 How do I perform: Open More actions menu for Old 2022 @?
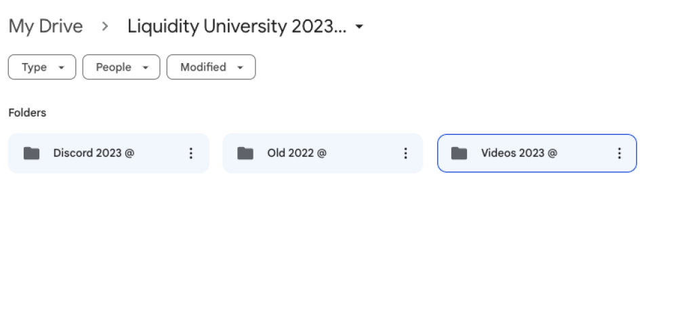coord(405,153)
